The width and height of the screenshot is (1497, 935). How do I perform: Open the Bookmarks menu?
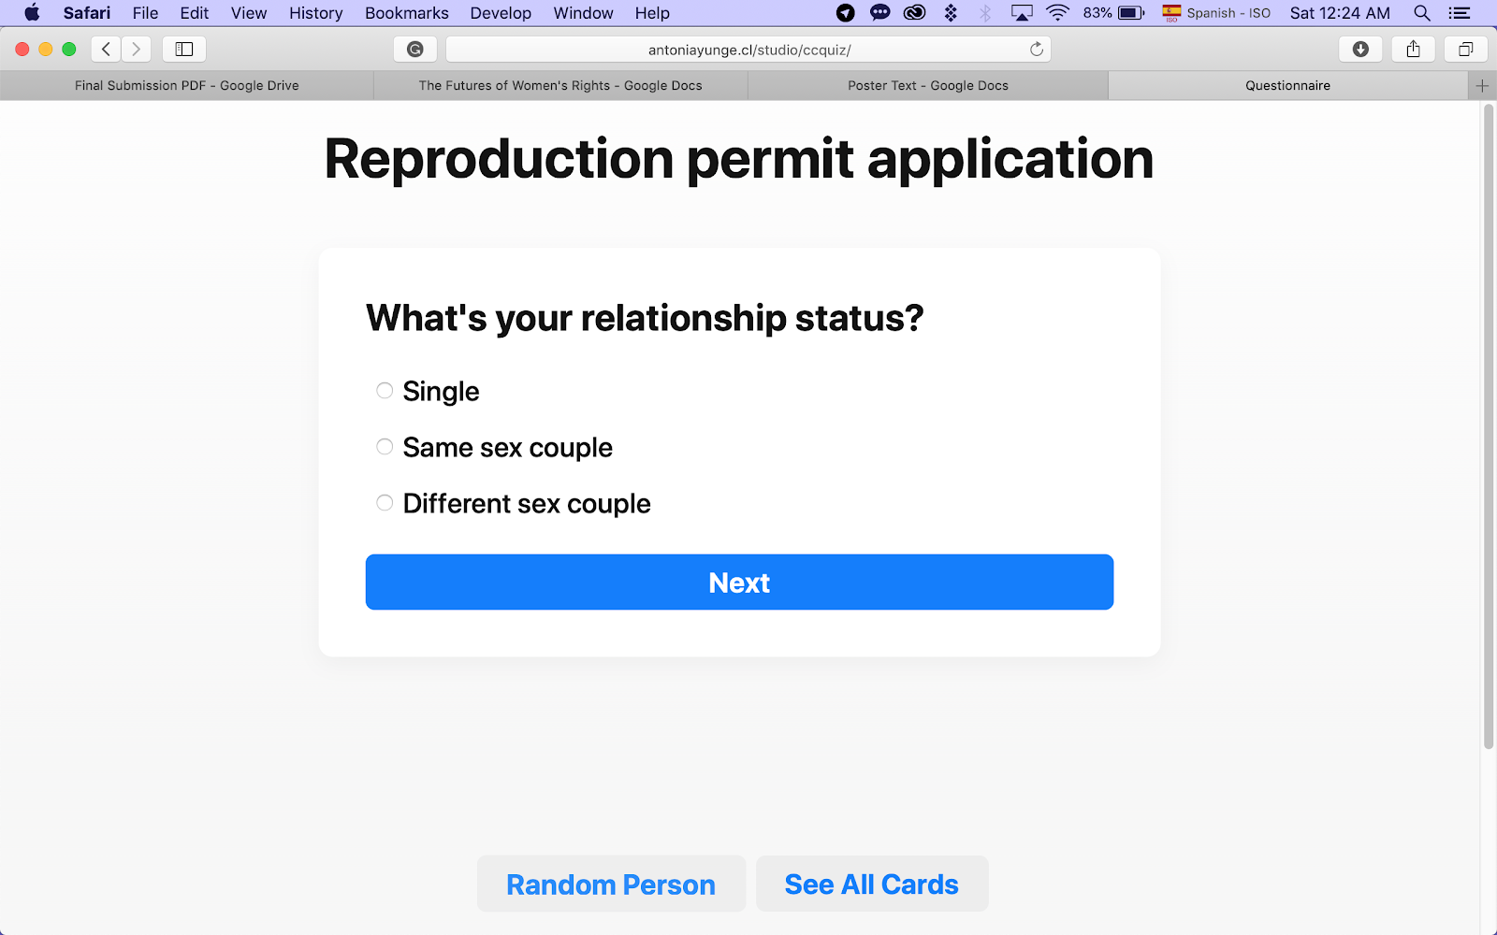pyautogui.click(x=406, y=13)
